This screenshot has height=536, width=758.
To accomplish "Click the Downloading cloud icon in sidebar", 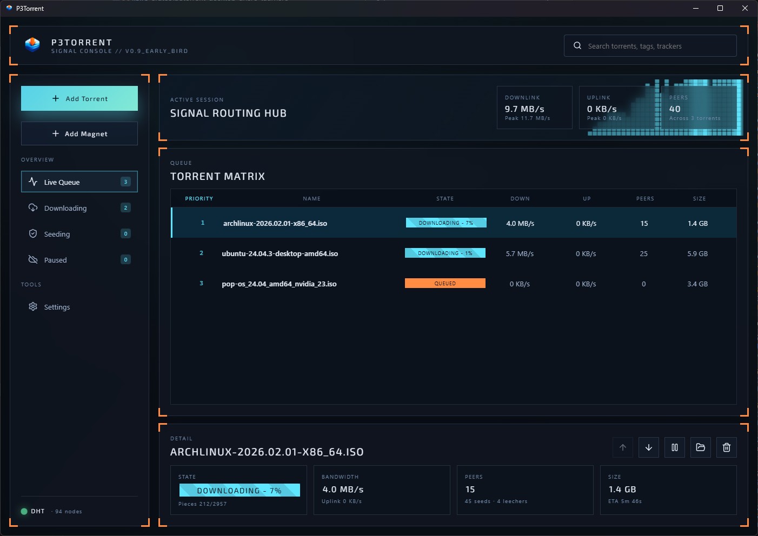I will pos(33,208).
